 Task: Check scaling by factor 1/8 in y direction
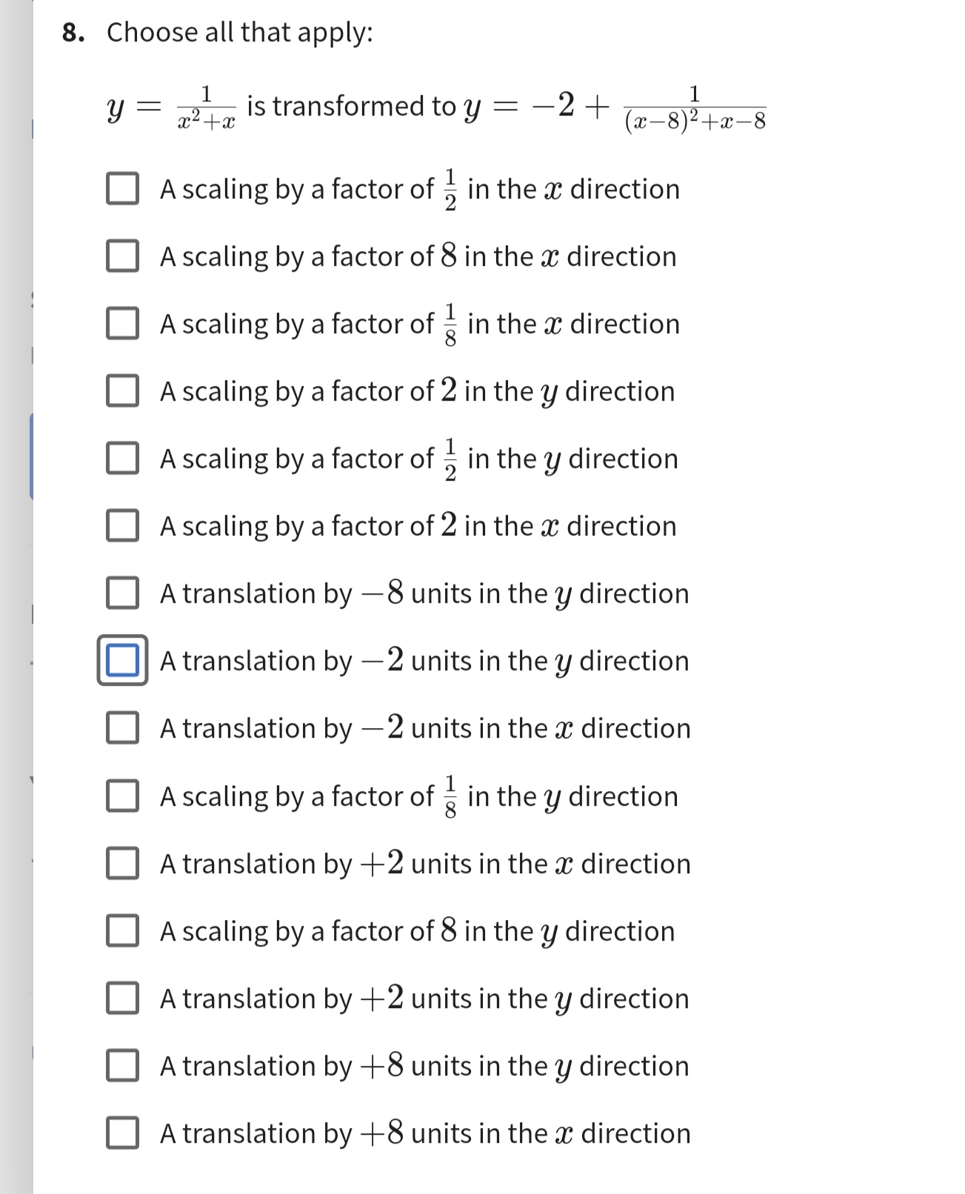[124, 796]
